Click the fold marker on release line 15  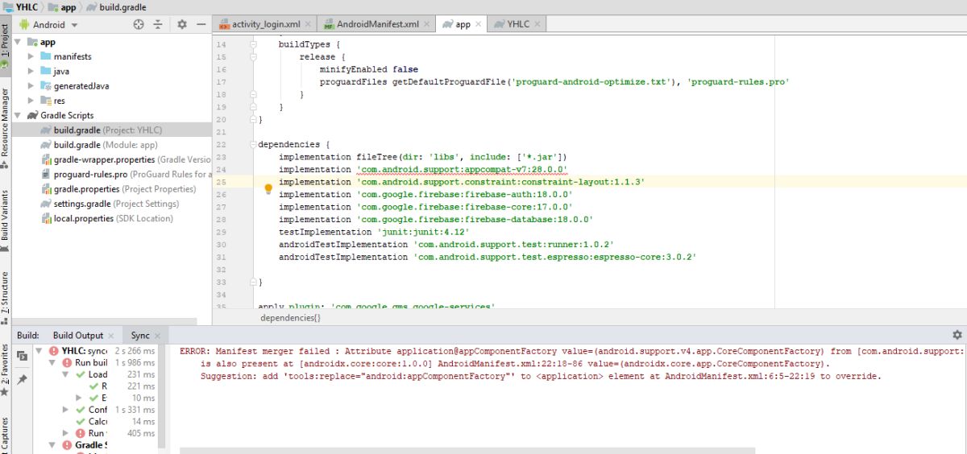(252, 57)
